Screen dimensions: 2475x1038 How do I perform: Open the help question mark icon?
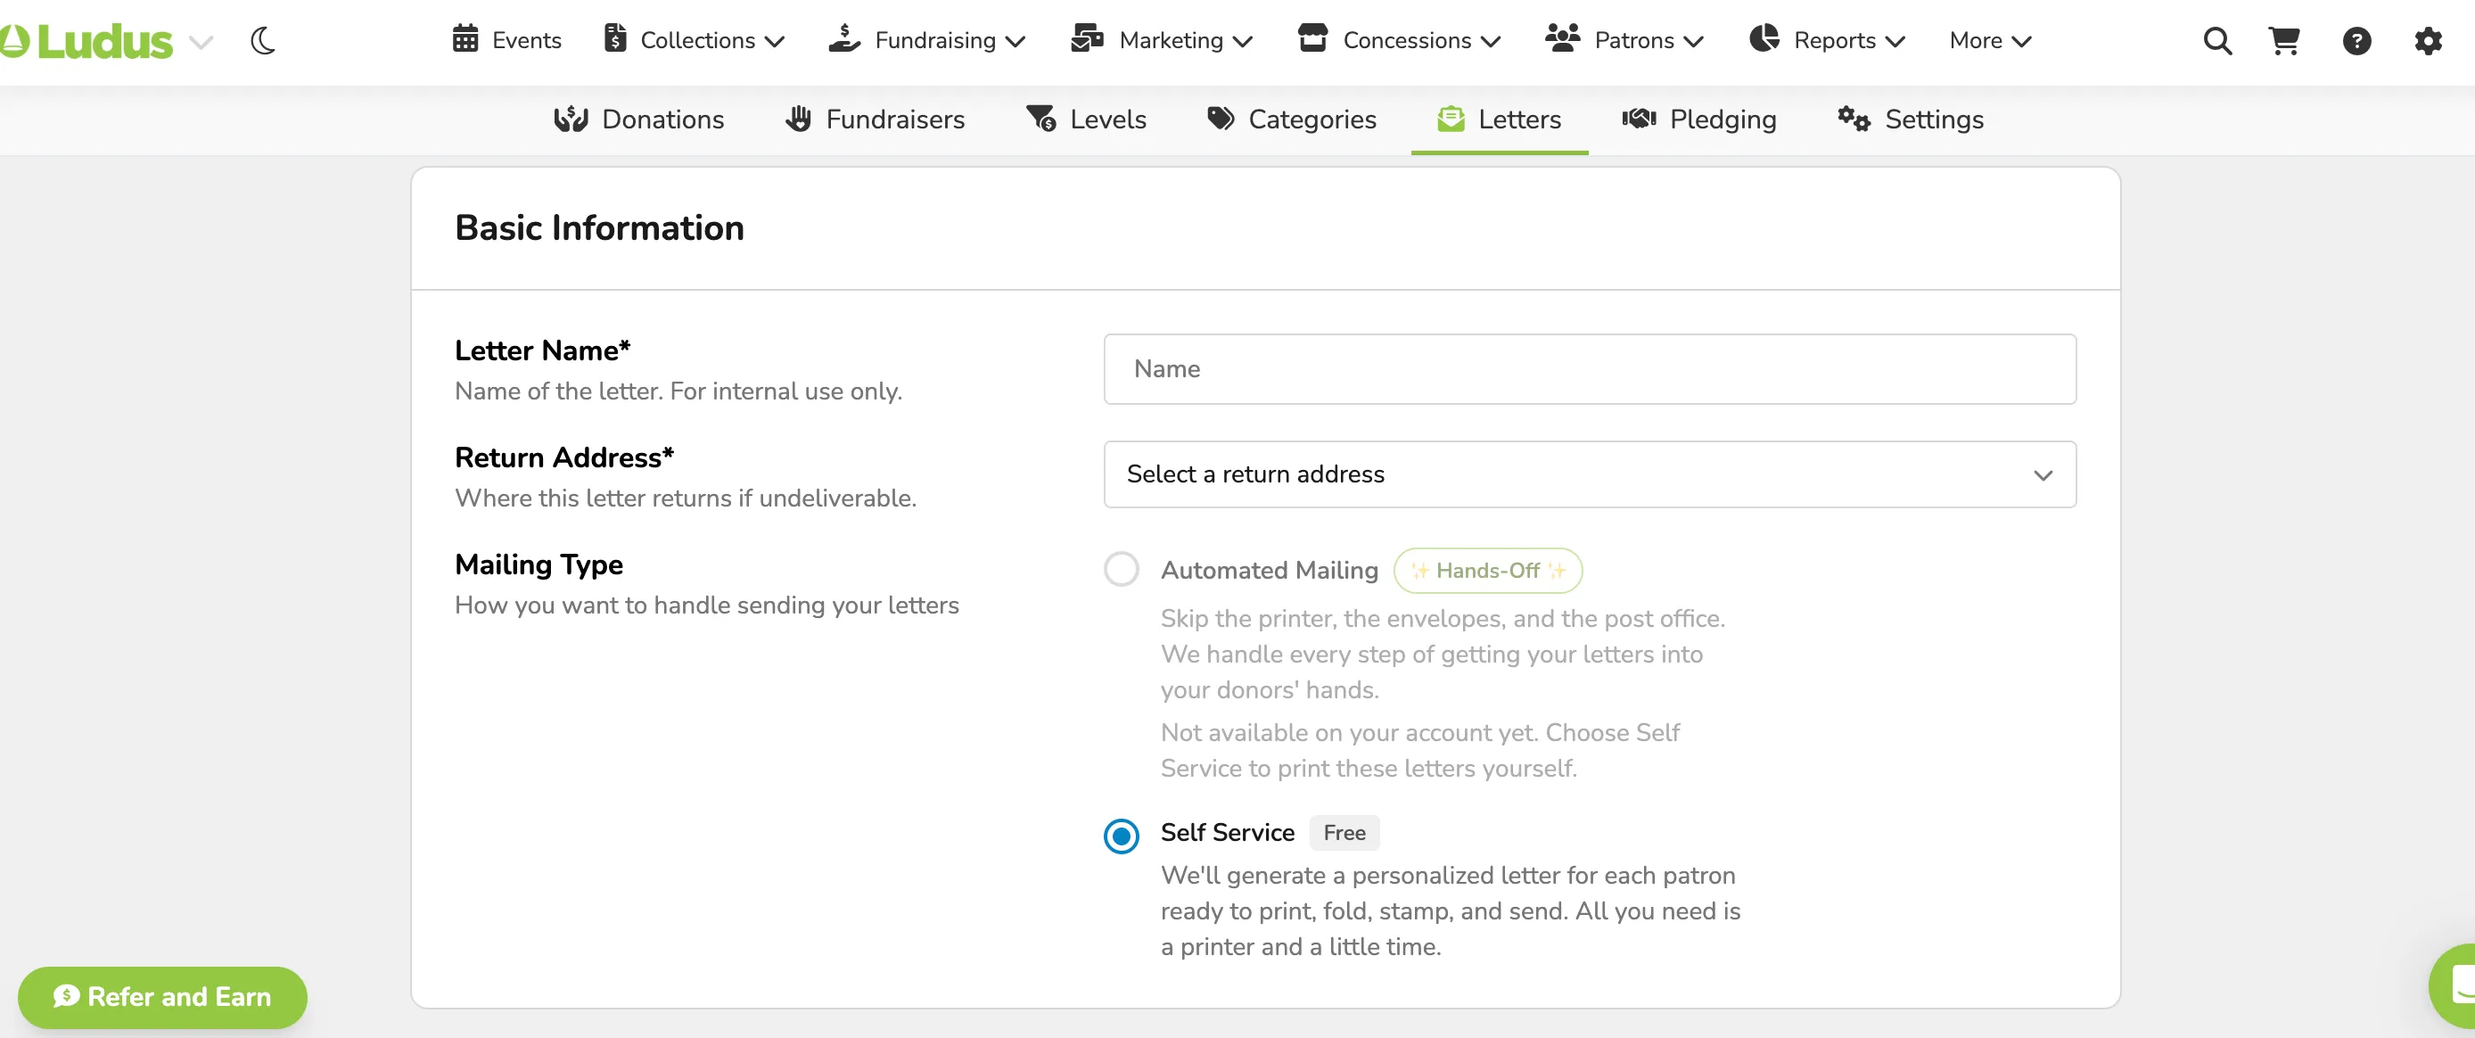click(2356, 40)
